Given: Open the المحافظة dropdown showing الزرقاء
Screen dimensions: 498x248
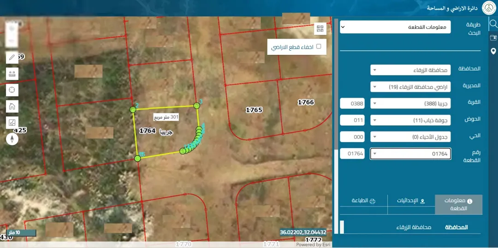Looking at the screenshot, I should pyautogui.click(x=410, y=70).
